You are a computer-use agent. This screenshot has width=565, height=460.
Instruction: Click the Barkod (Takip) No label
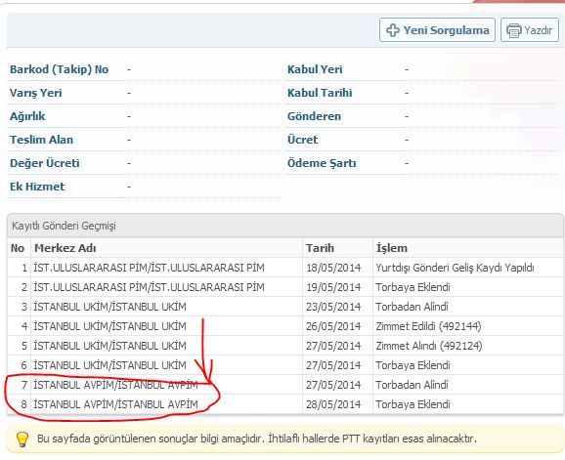pos(59,69)
